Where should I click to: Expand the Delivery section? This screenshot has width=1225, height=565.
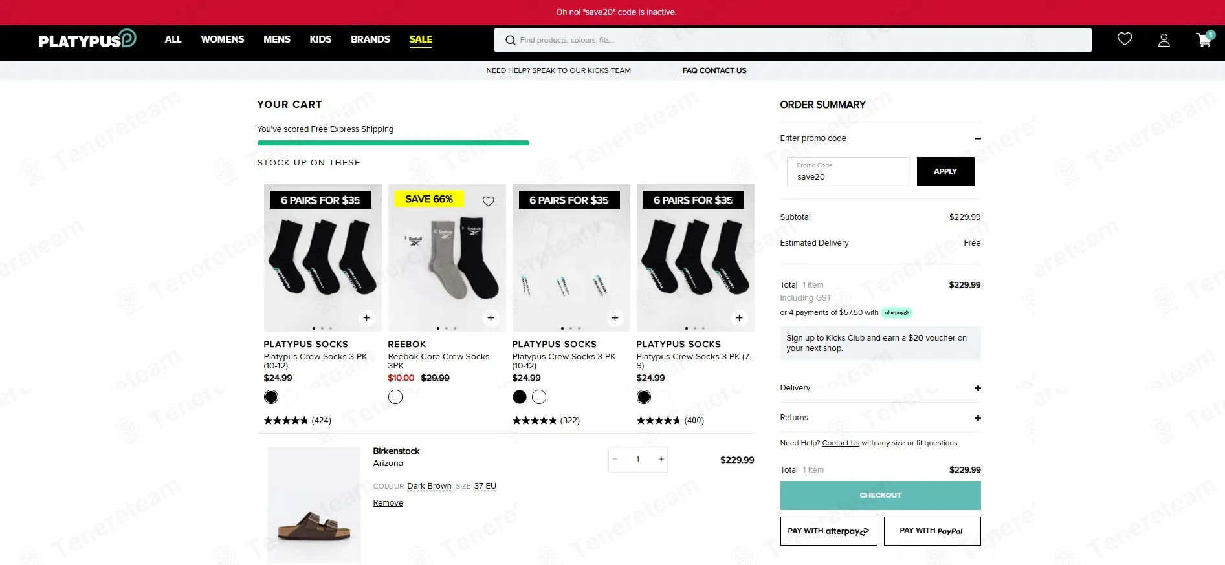(978, 388)
